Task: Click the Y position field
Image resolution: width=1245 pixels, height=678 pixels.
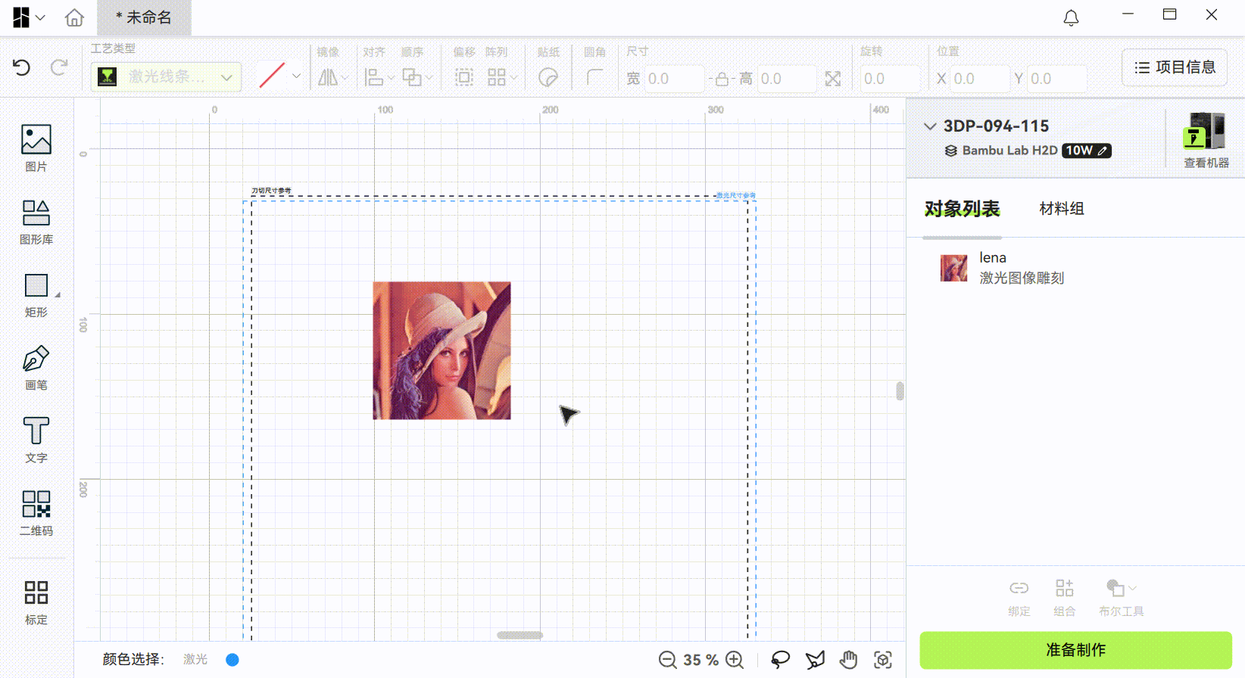Action: (x=1057, y=79)
